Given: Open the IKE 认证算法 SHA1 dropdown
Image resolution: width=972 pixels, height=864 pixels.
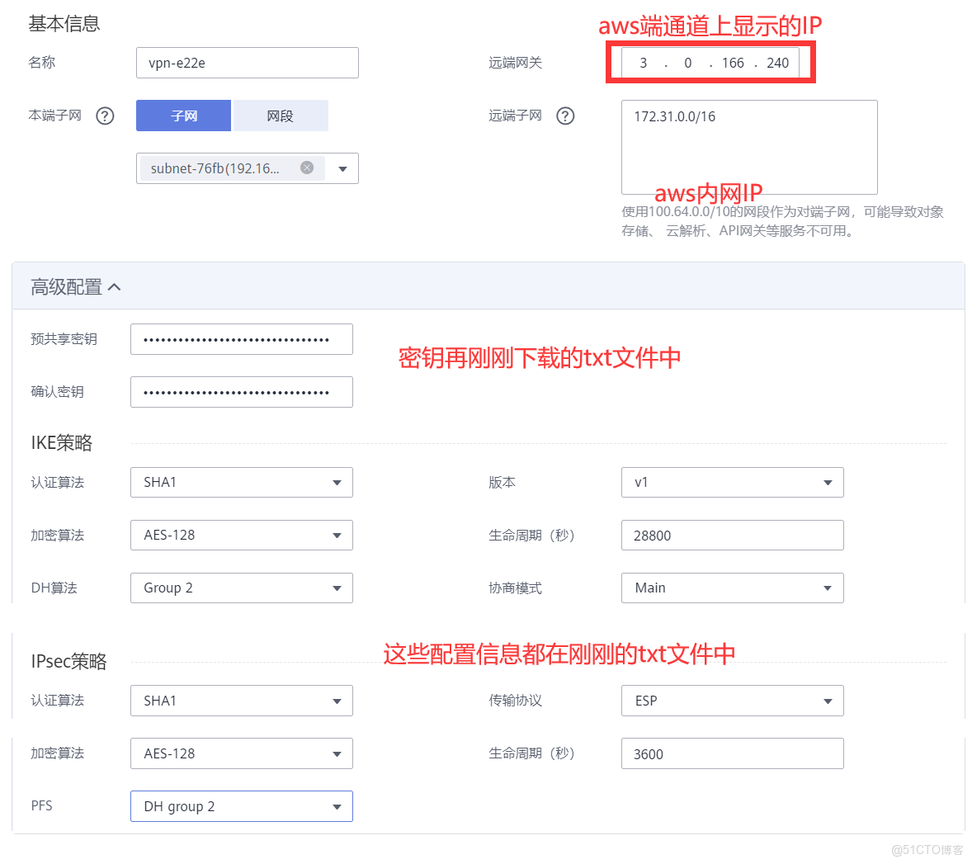Looking at the screenshot, I should pyautogui.click(x=242, y=482).
